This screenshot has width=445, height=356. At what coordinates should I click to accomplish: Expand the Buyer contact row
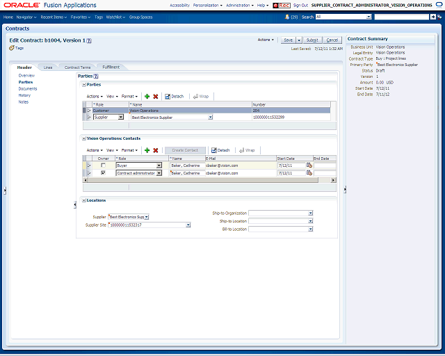(x=89, y=165)
